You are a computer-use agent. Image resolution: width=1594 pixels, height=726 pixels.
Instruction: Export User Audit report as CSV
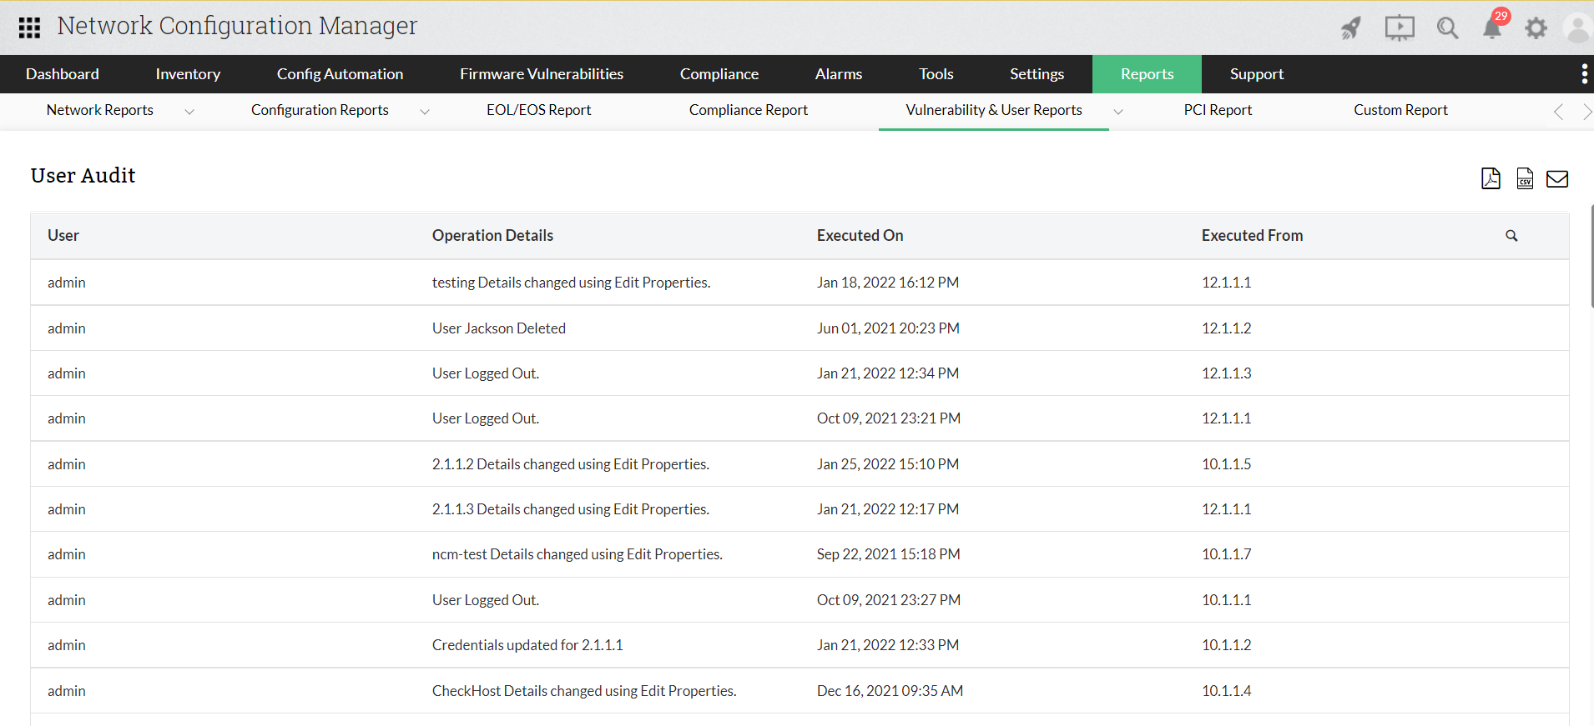click(1525, 178)
